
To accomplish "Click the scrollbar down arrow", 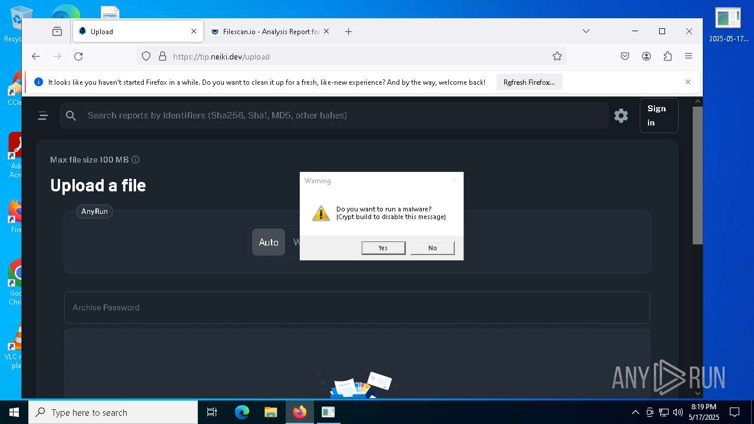I will 697,393.
